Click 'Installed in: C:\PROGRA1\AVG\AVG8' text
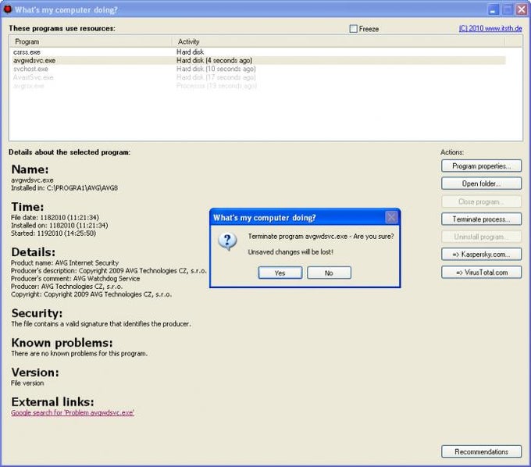 [x=64, y=188]
